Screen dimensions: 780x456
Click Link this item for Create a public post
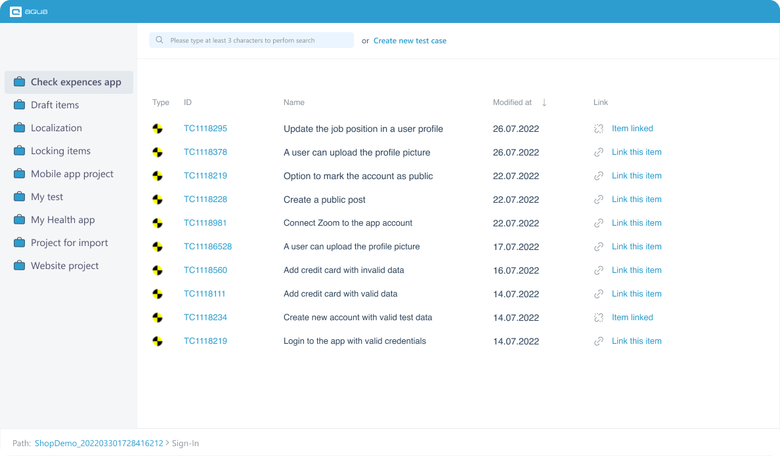coord(636,199)
